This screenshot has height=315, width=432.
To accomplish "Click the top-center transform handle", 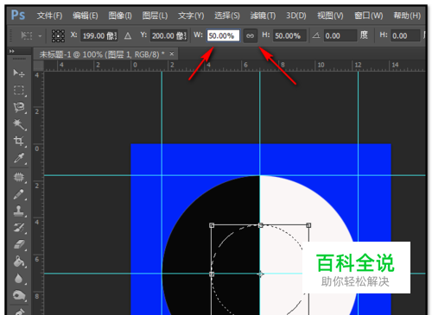I will pyautogui.click(x=261, y=225).
